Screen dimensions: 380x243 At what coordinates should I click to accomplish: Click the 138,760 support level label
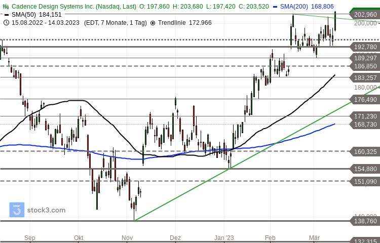point(365,221)
